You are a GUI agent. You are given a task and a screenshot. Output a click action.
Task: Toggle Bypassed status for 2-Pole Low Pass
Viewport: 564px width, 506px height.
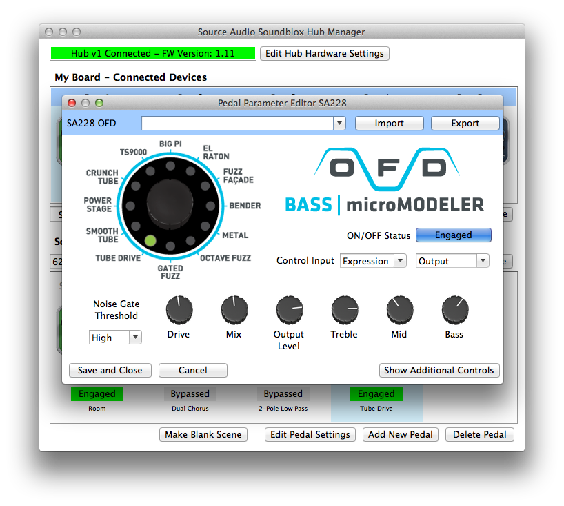pos(283,394)
